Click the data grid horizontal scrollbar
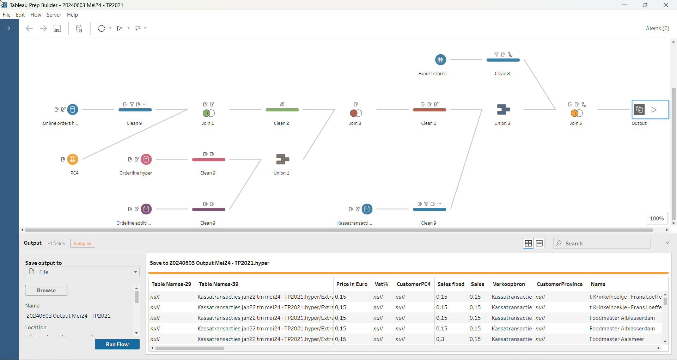677x360 pixels. coord(190,348)
